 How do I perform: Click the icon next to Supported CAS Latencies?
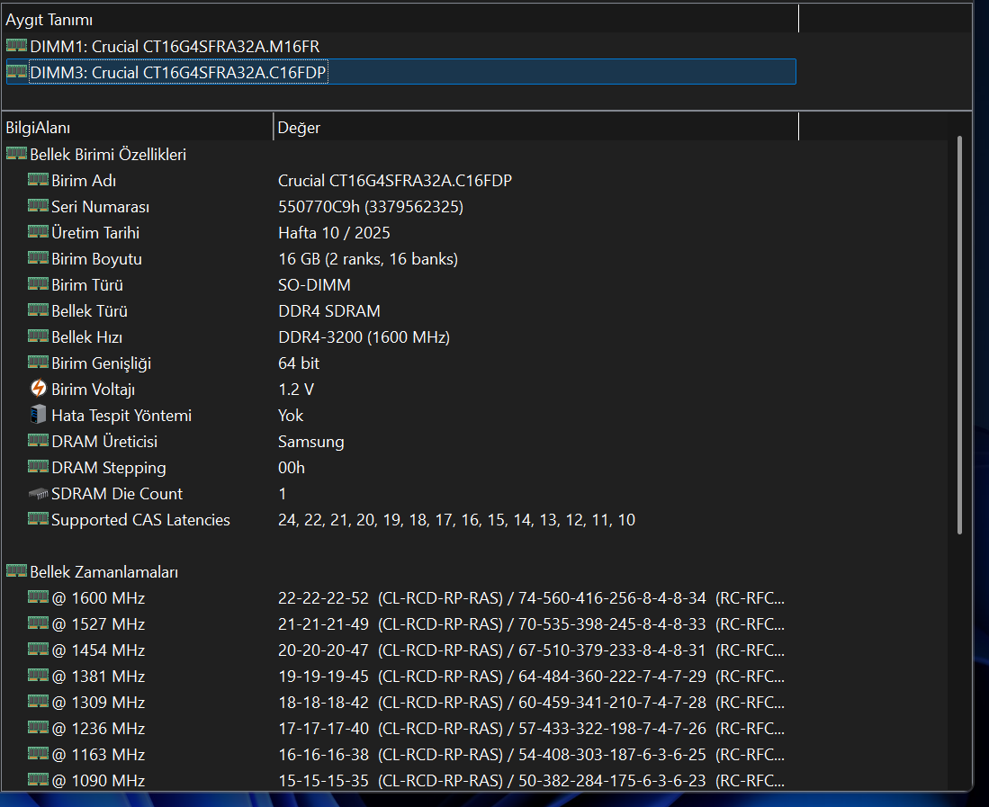click(x=38, y=518)
